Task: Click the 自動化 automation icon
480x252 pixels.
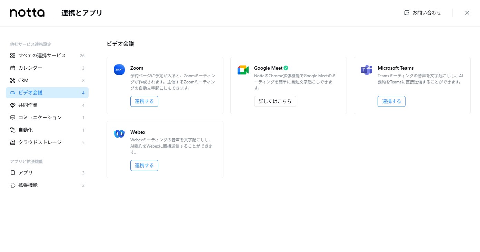Action: click(13, 130)
